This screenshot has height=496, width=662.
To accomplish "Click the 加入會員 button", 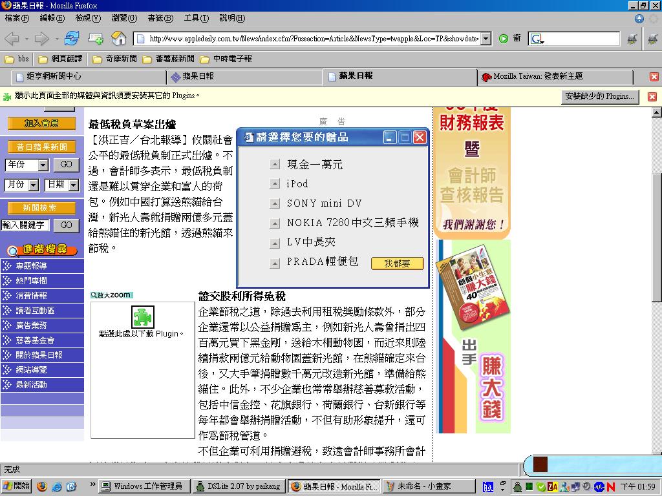I will [41, 123].
